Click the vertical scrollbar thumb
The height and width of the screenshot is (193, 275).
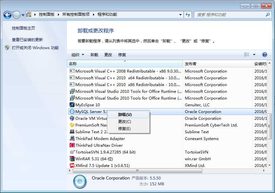270,126
